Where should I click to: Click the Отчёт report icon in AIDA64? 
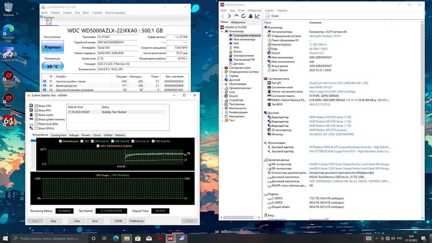tap(267, 16)
